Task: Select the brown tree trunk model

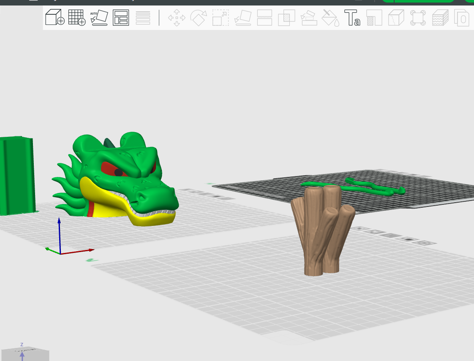Action: [322, 231]
